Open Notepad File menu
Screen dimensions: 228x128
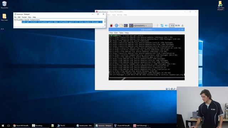coord(15,17)
